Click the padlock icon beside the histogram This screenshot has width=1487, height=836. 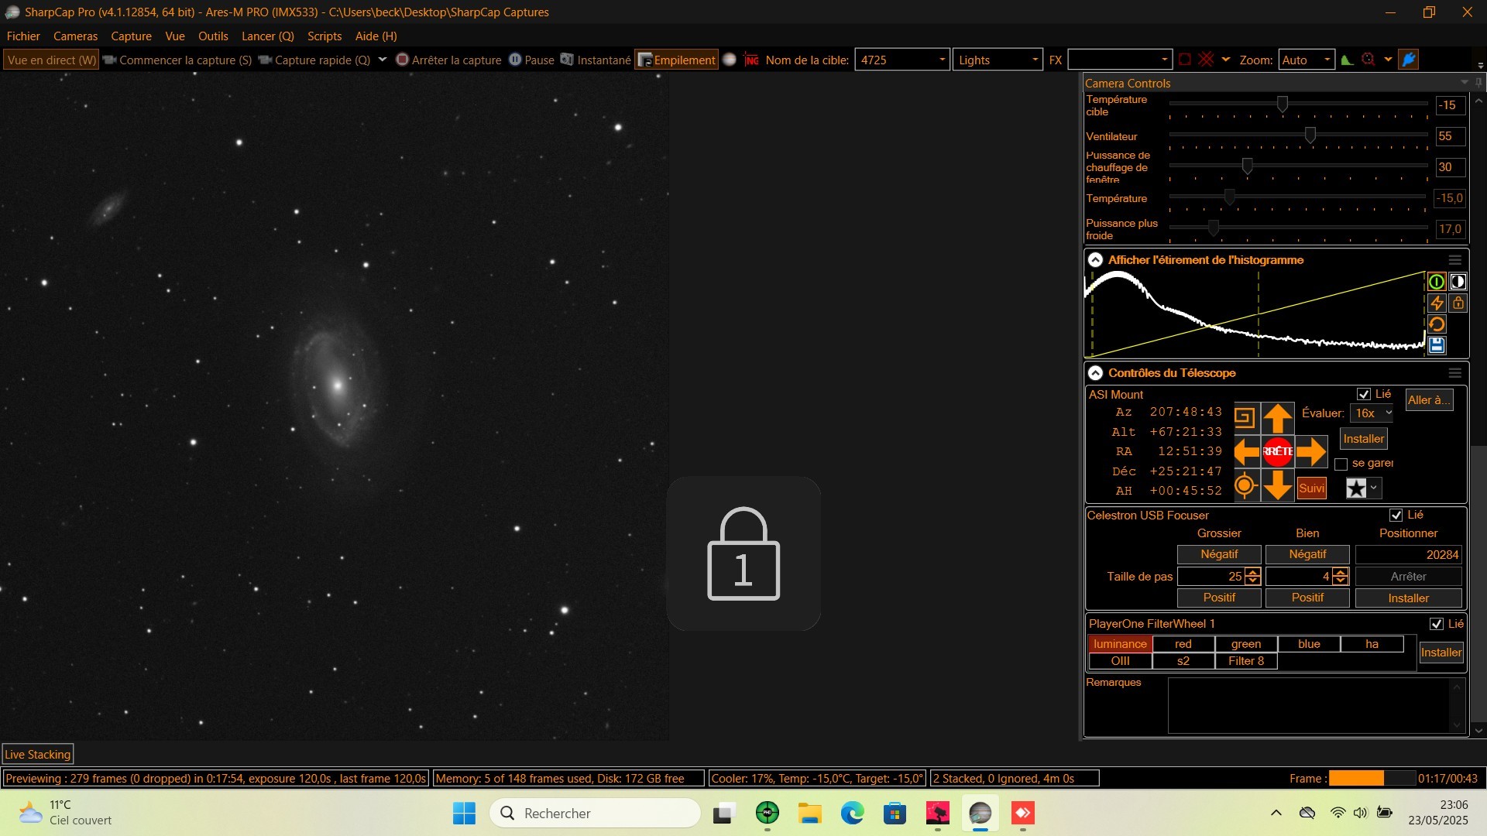tap(1458, 303)
